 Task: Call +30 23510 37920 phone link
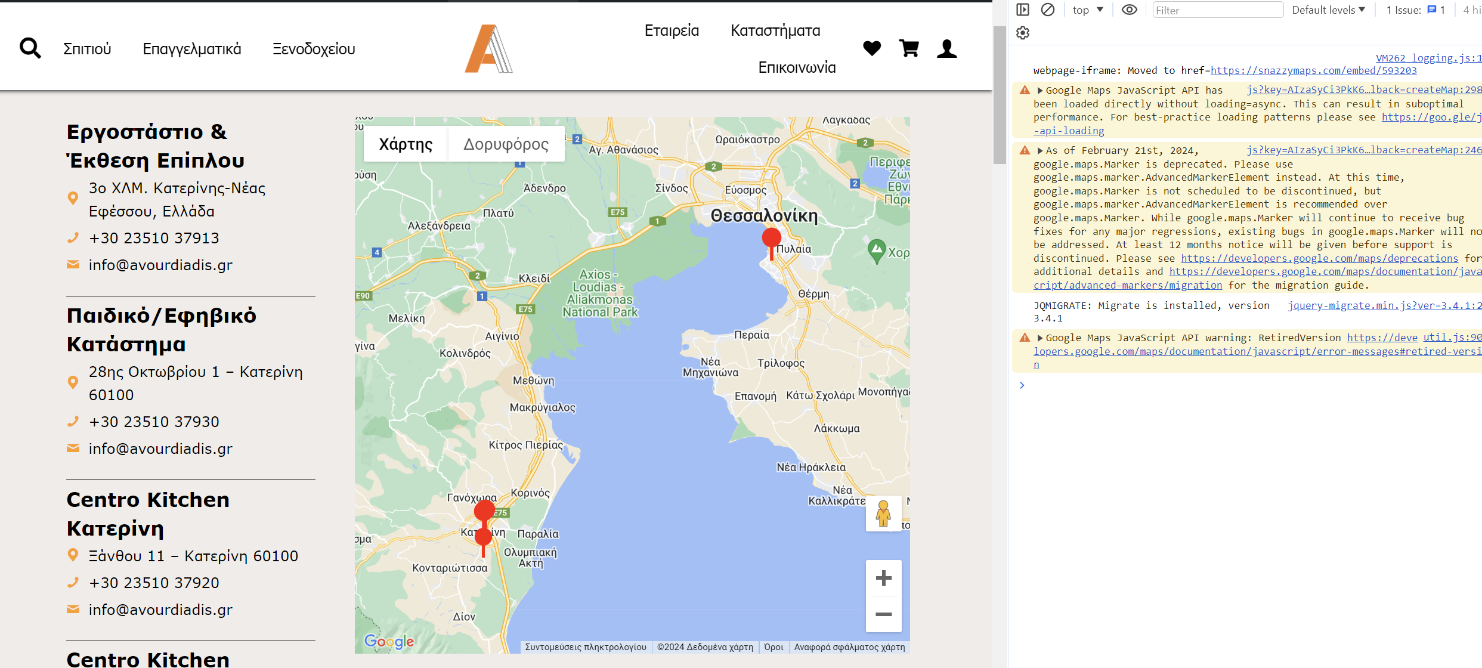(154, 583)
